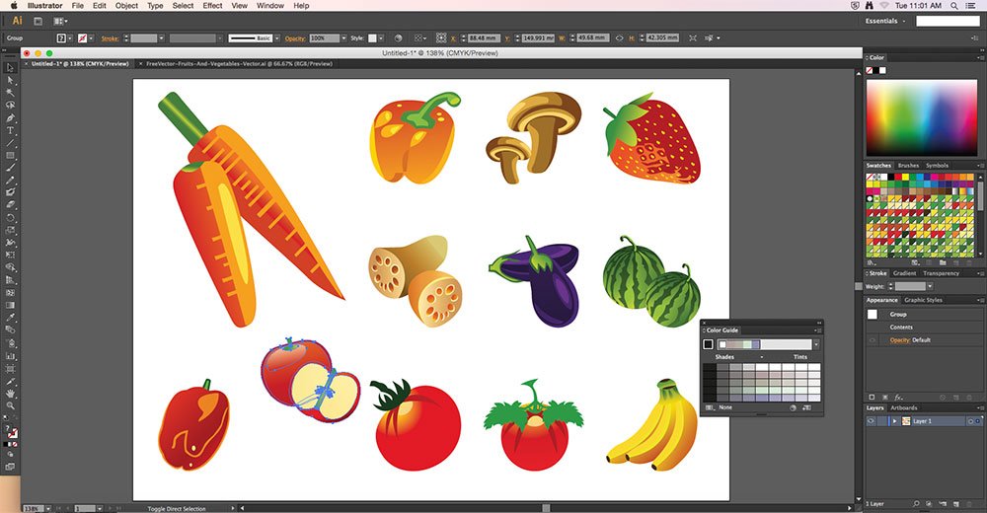Open the Opacity 100% dropdown
Screen dimensions: 987x513
coord(343,38)
